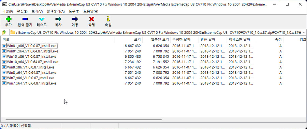Viewport: 307px width, 129px height.
Task: Click the file icon of Win8_x86_V1.0.0.87_Install.exe
Action: tap(4, 67)
